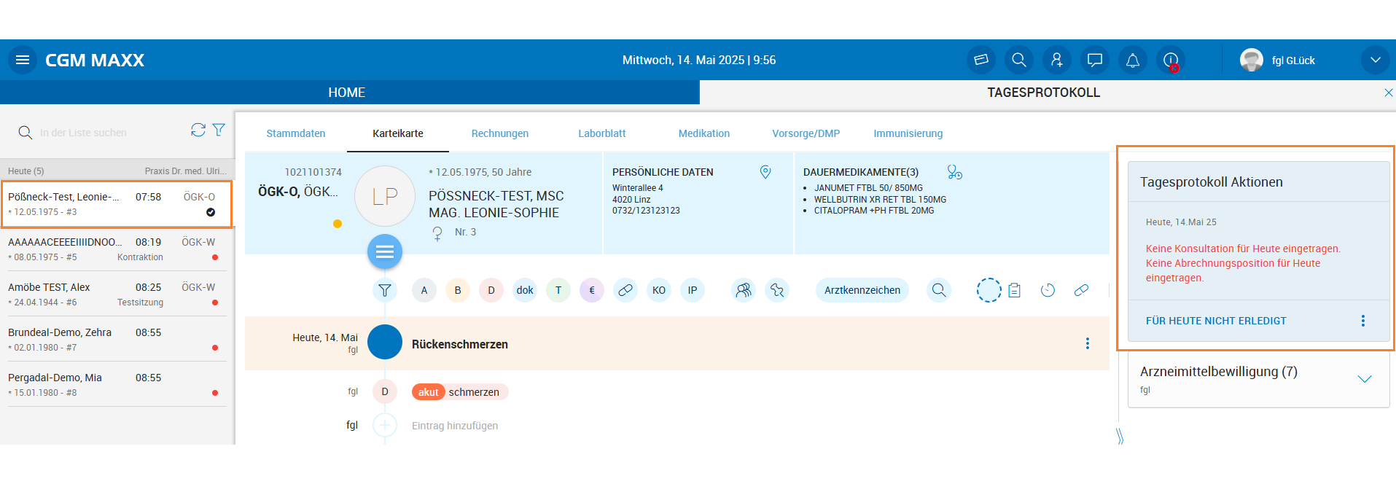Refresh the patient waiting list
The height and width of the screenshot is (484, 1396).
pyautogui.click(x=198, y=130)
